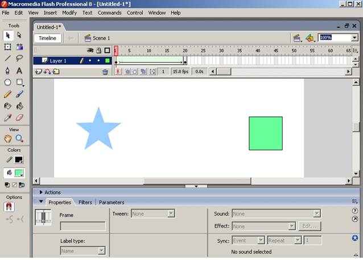Select the Selection arrow tool
This screenshot has height=260, width=363.
[8, 35]
